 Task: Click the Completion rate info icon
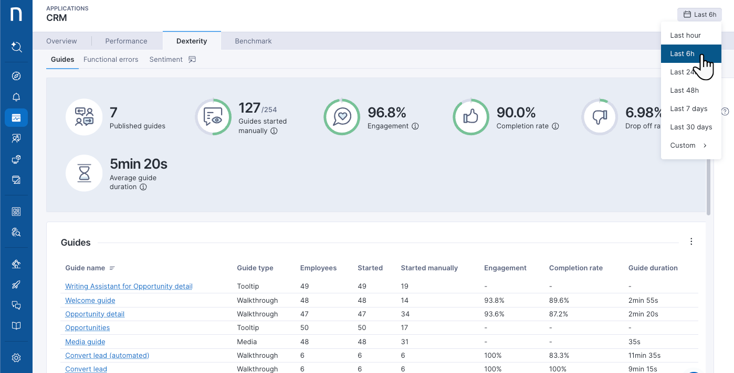pos(555,126)
